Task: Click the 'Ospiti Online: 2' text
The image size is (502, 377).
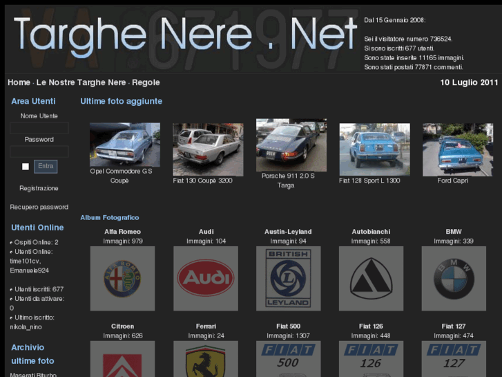Action: 36,242
